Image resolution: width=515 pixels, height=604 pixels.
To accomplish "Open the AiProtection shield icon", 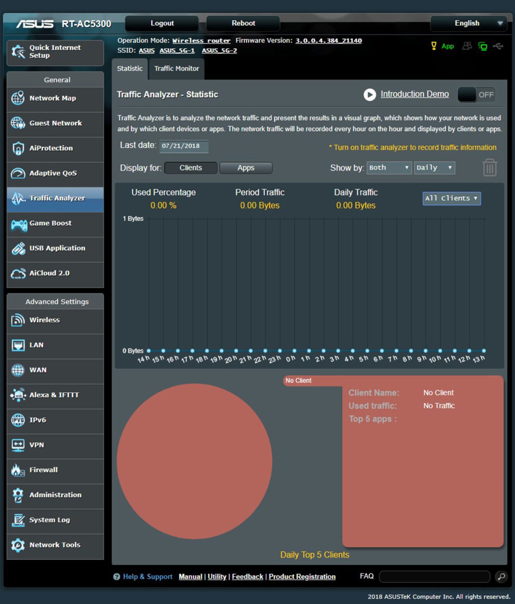I will point(18,148).
